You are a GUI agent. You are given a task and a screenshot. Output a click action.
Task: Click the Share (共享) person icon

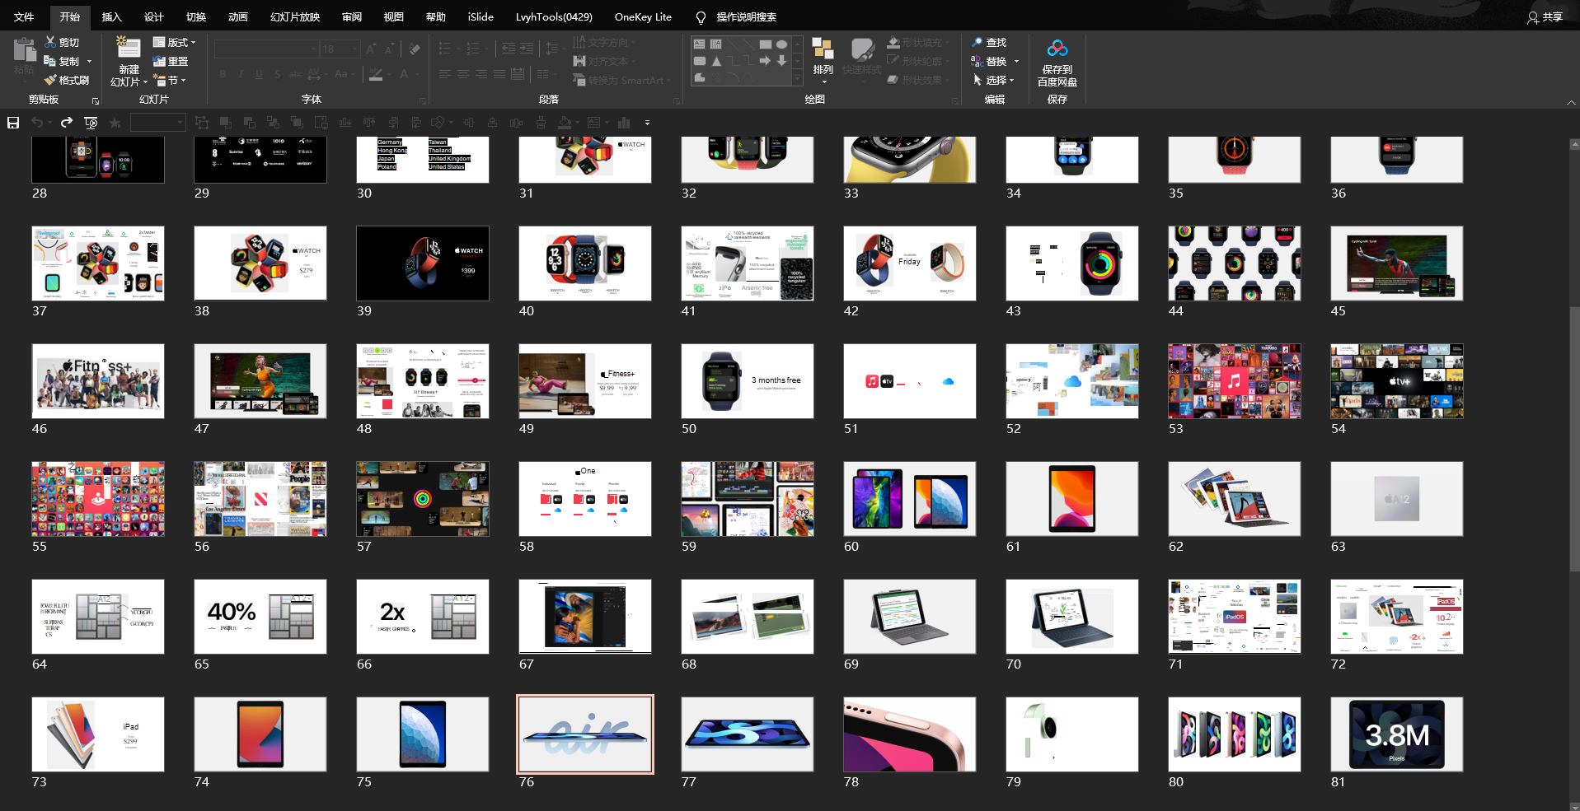pos(1532,17)
